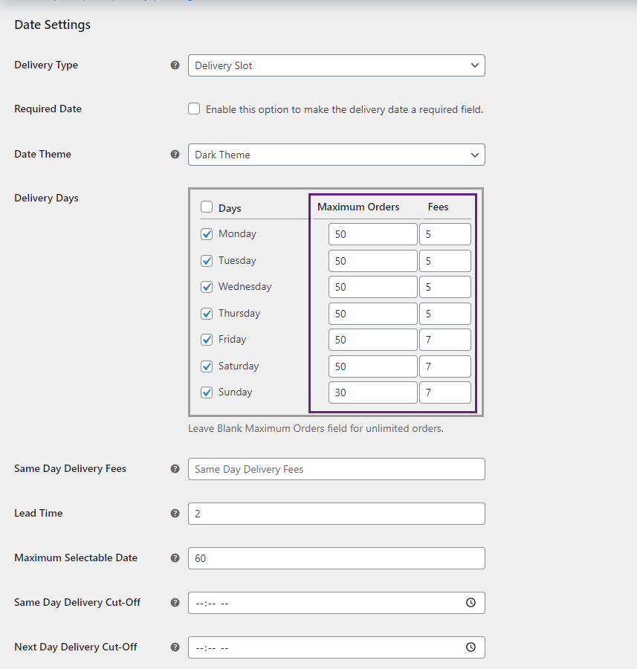
Task: Click the Saturday Maximum Orders field
Action: 373,366
